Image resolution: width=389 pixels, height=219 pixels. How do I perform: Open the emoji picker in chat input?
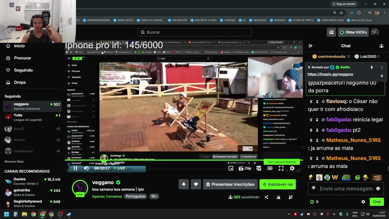[378, 189]
